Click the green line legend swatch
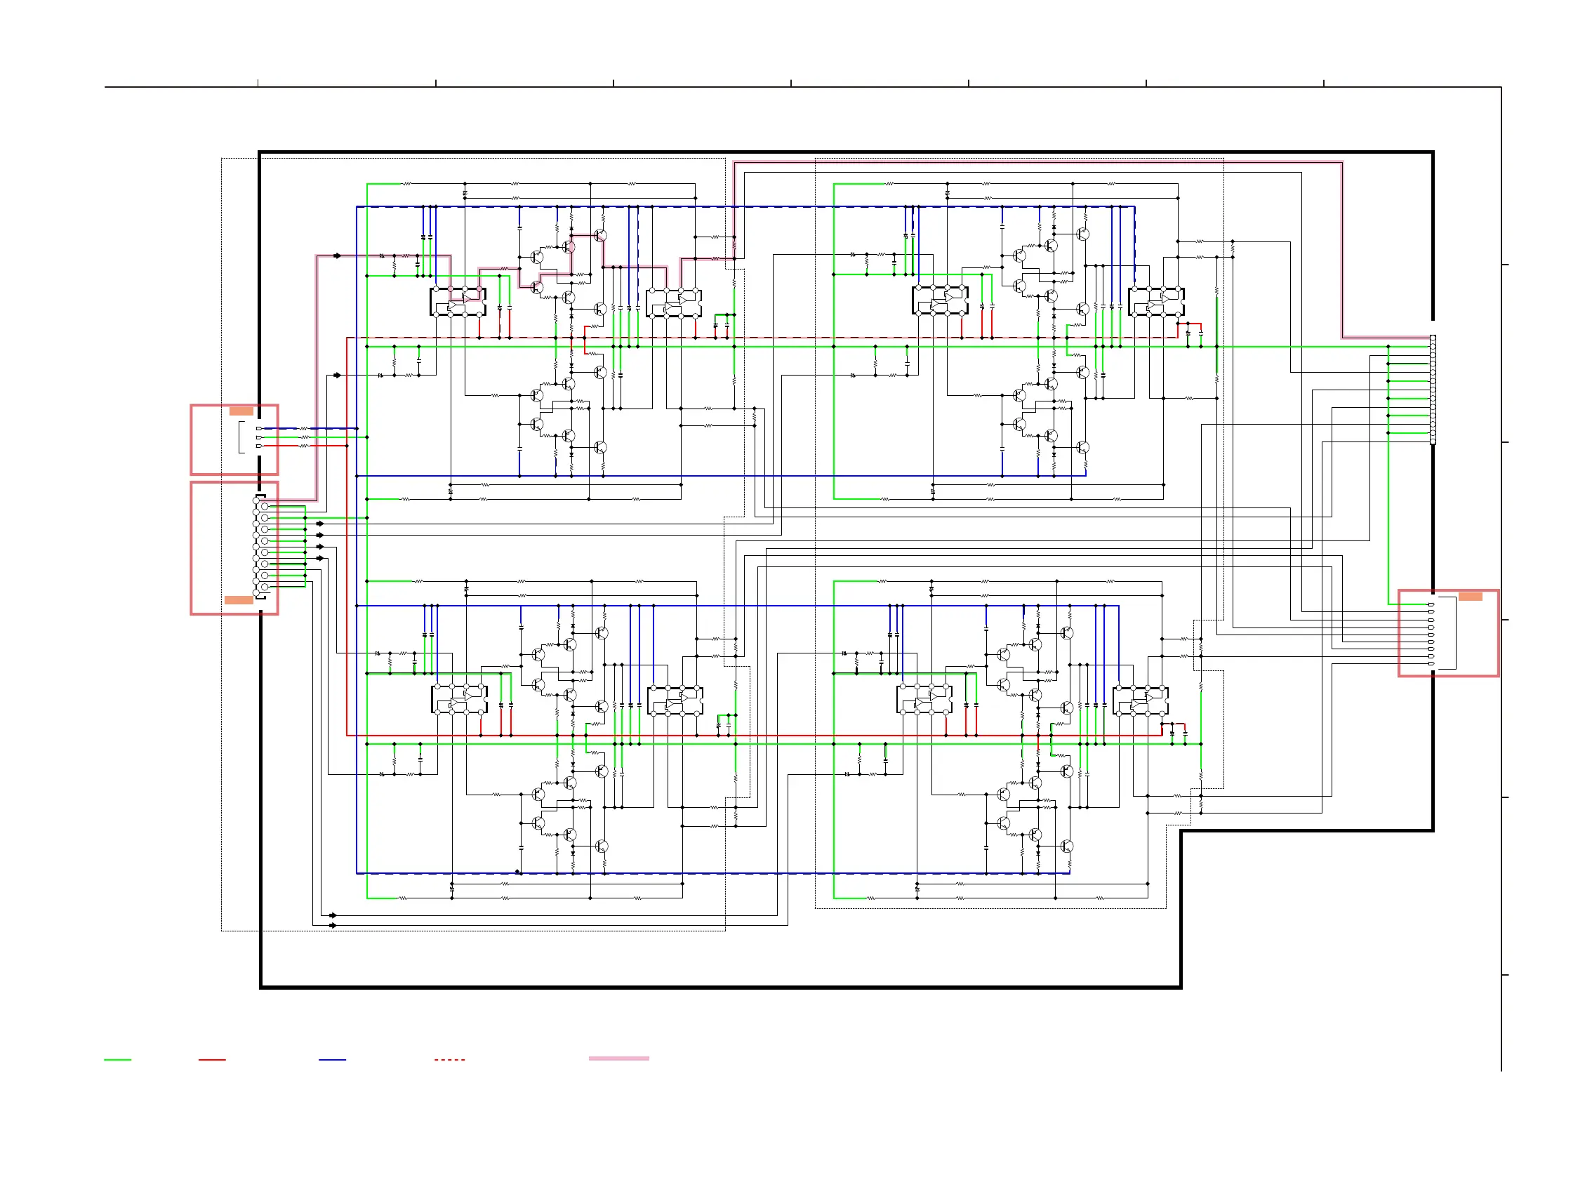 [117, 1060]
